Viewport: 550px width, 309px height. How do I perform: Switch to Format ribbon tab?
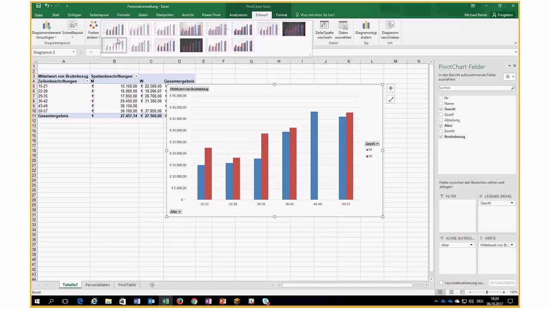281,15
